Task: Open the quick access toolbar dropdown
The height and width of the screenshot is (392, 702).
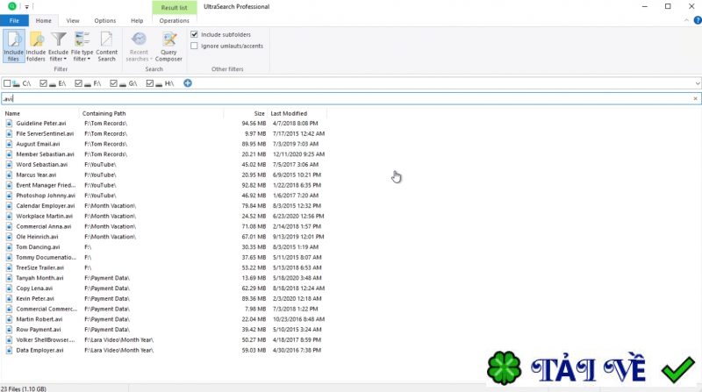Action: coord(27,7)
